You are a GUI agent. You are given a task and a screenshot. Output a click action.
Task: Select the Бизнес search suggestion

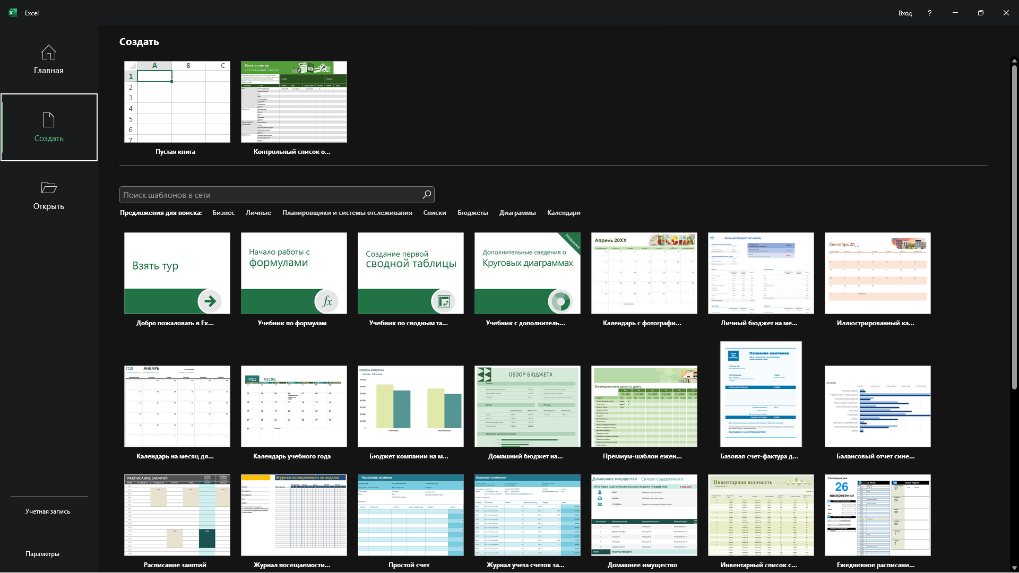pos(223,213)
